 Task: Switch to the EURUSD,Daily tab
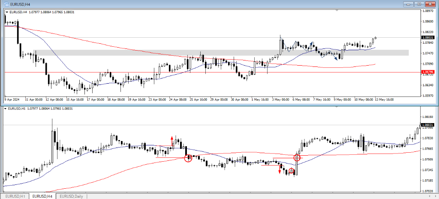coord(72,196)
